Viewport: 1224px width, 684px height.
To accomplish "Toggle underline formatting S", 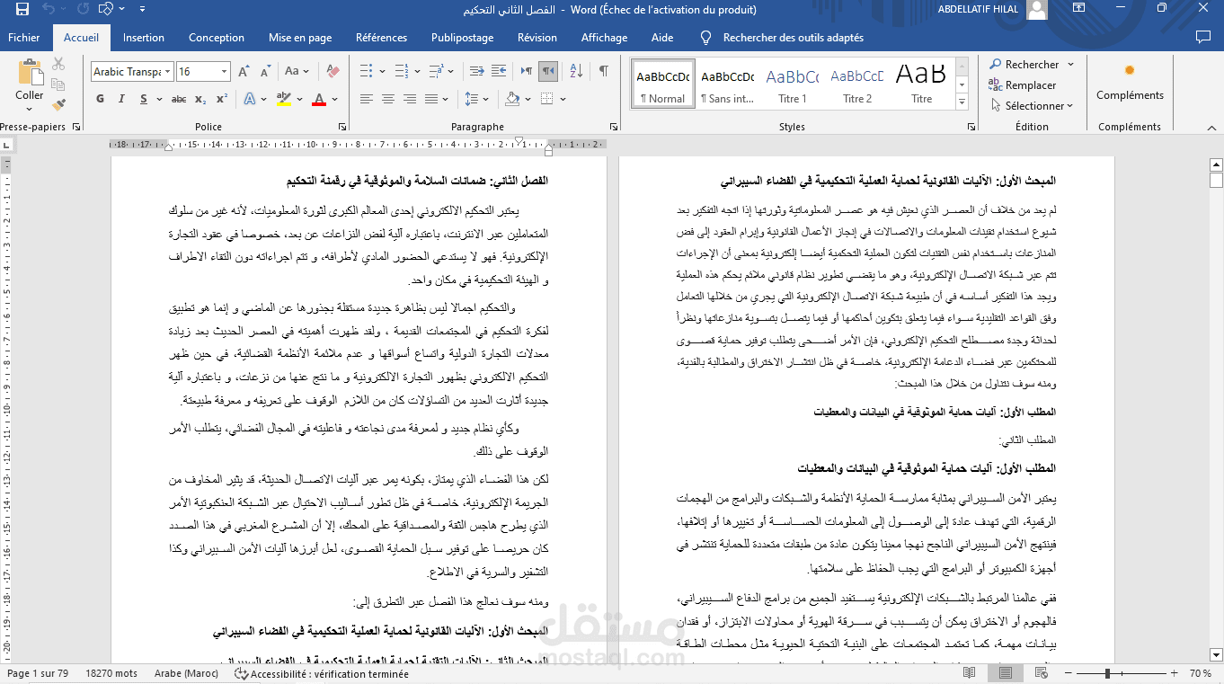I will point(143,99).
